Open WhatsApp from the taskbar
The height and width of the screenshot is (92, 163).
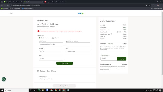[39, 90]
